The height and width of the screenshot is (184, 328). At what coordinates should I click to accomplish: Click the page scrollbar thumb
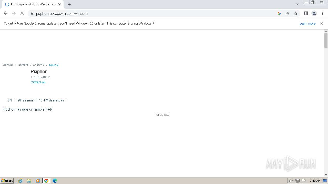[326, 40]
